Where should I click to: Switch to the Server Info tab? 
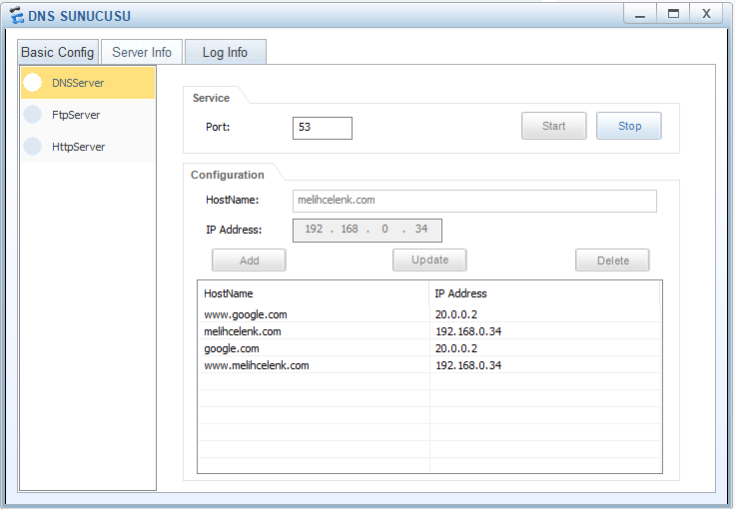(141, 52)
